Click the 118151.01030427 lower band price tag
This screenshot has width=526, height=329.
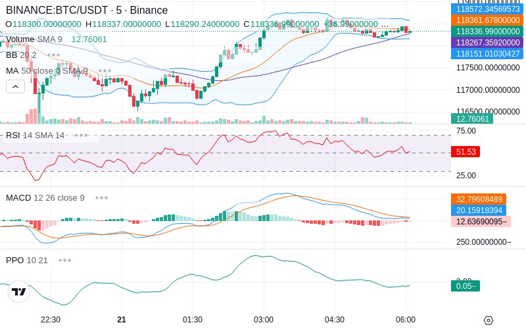(x=487, y=53)
